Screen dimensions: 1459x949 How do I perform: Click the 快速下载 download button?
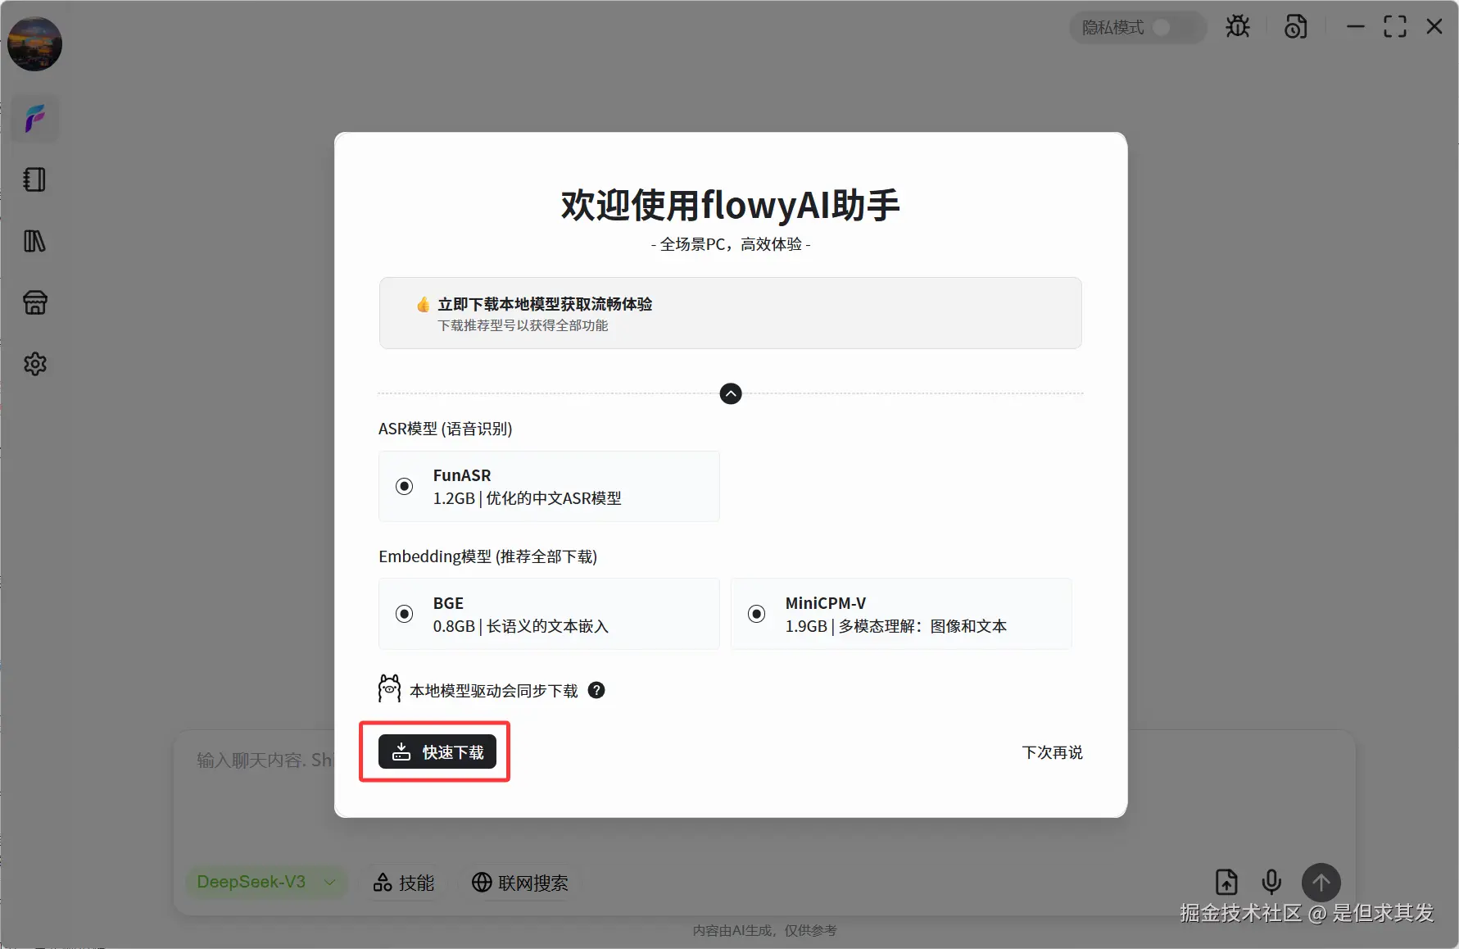[437, 751]
